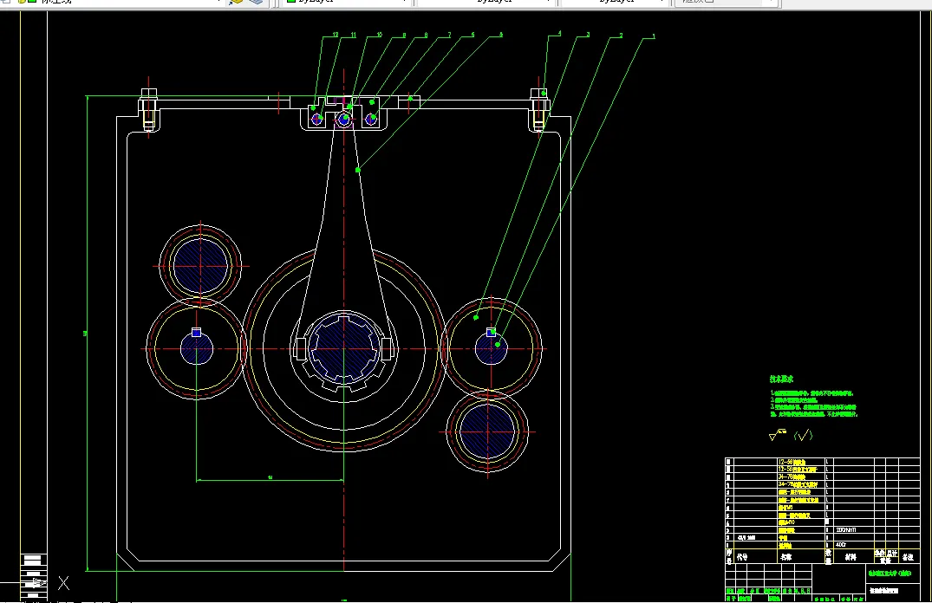Select the yellow surface roughness symbol
This screenshot has height=603, width=932.
coord(777,435)
